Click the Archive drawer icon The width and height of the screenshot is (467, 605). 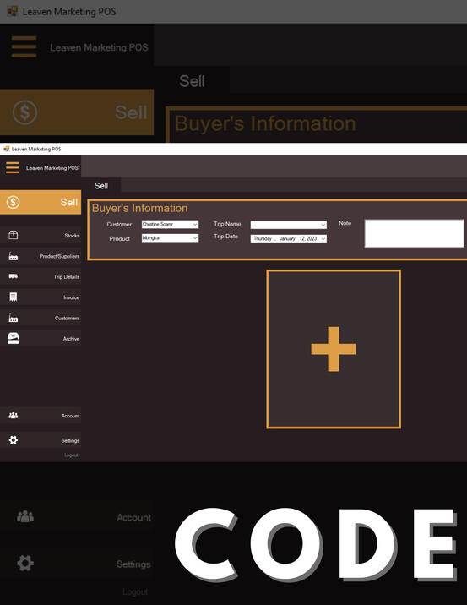(14, 338)
